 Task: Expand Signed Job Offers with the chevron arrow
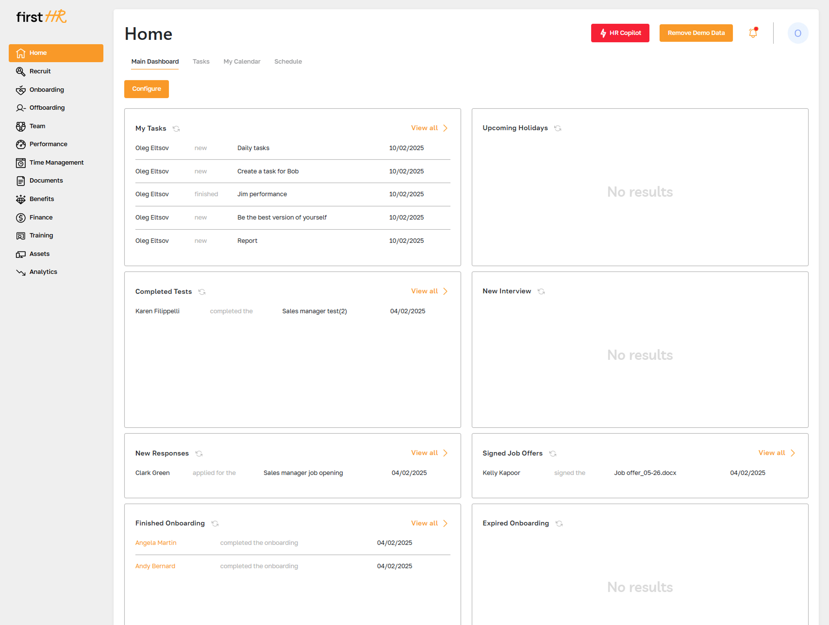click(x=793, y=453)
